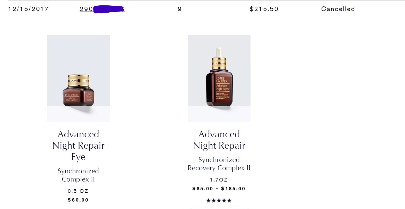Open the Advanced Night Repair Eye product title
Screen dimensions: 405x209
point(78,145)
